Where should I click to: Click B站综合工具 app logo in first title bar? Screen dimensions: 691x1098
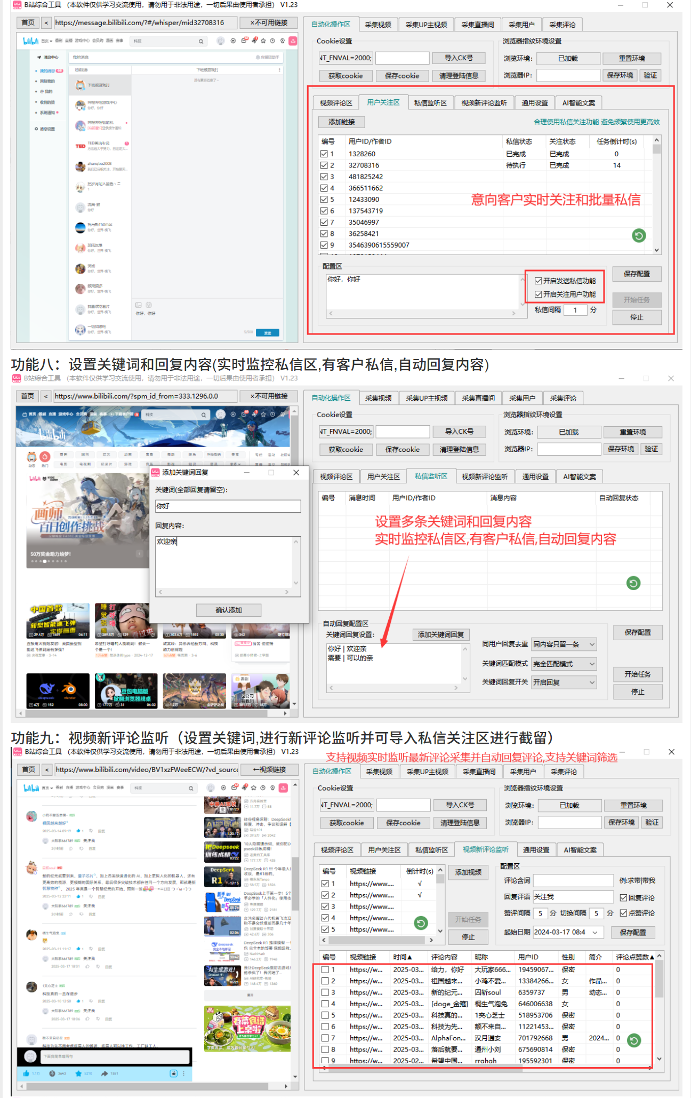click(x=17, y=5)
